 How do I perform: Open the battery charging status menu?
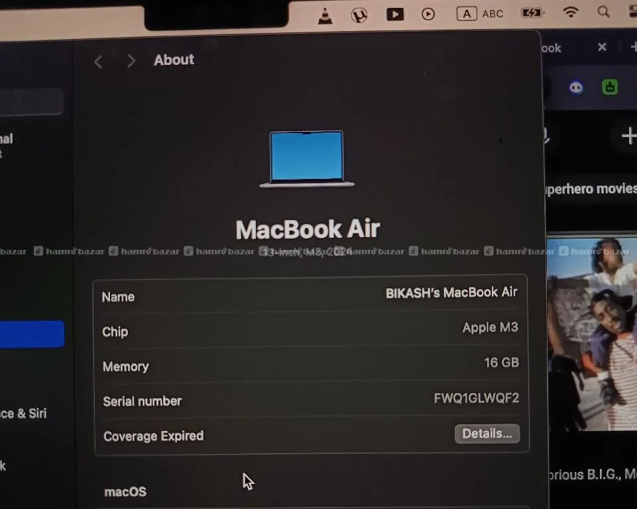tap(532, 13)
